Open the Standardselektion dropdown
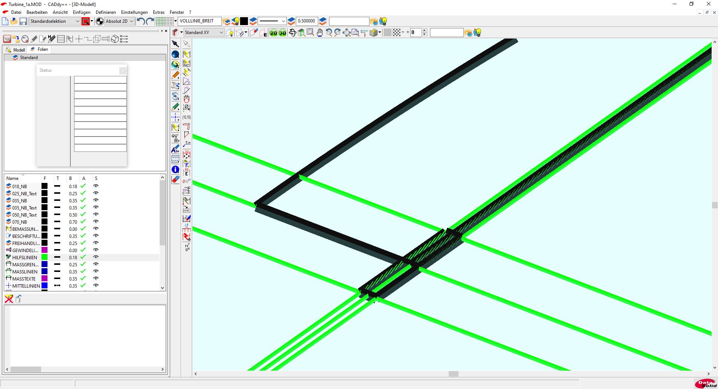 55,21
